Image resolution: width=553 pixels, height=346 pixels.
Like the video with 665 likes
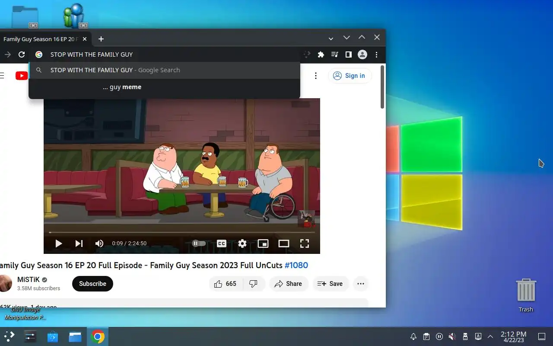click(x=226, y=284)
